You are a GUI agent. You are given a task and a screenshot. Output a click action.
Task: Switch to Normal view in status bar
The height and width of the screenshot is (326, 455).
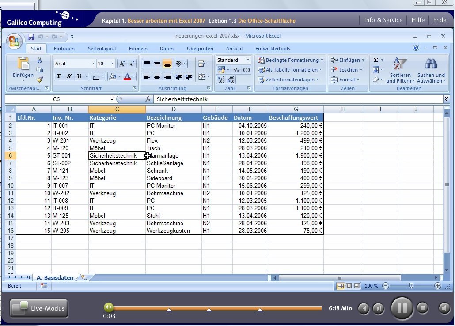[341, 286]
